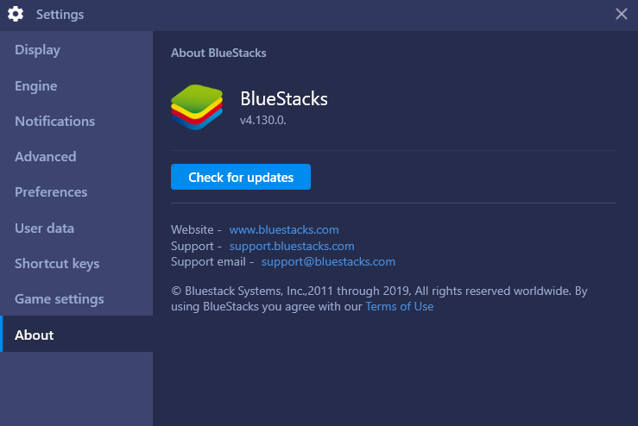Open the support.bluestacks.com link
Viewport: 638px width, 426px height.
[x=292, y=246]
